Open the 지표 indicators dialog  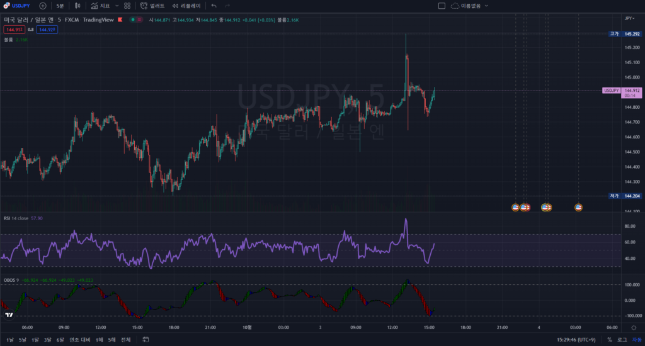[100, 6]
